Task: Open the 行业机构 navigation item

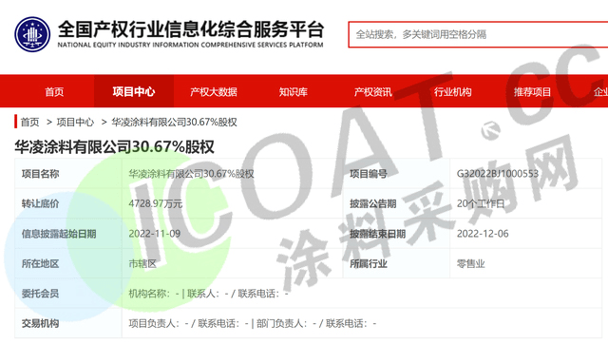Action: tap(452, 92)
